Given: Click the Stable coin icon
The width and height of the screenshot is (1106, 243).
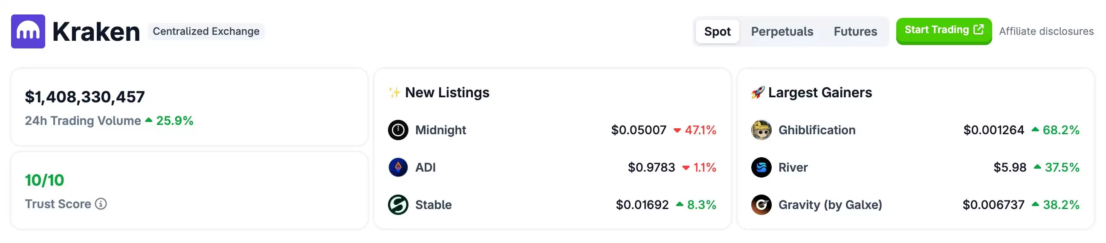Looking at the screenshot, I should click(398, 204).
